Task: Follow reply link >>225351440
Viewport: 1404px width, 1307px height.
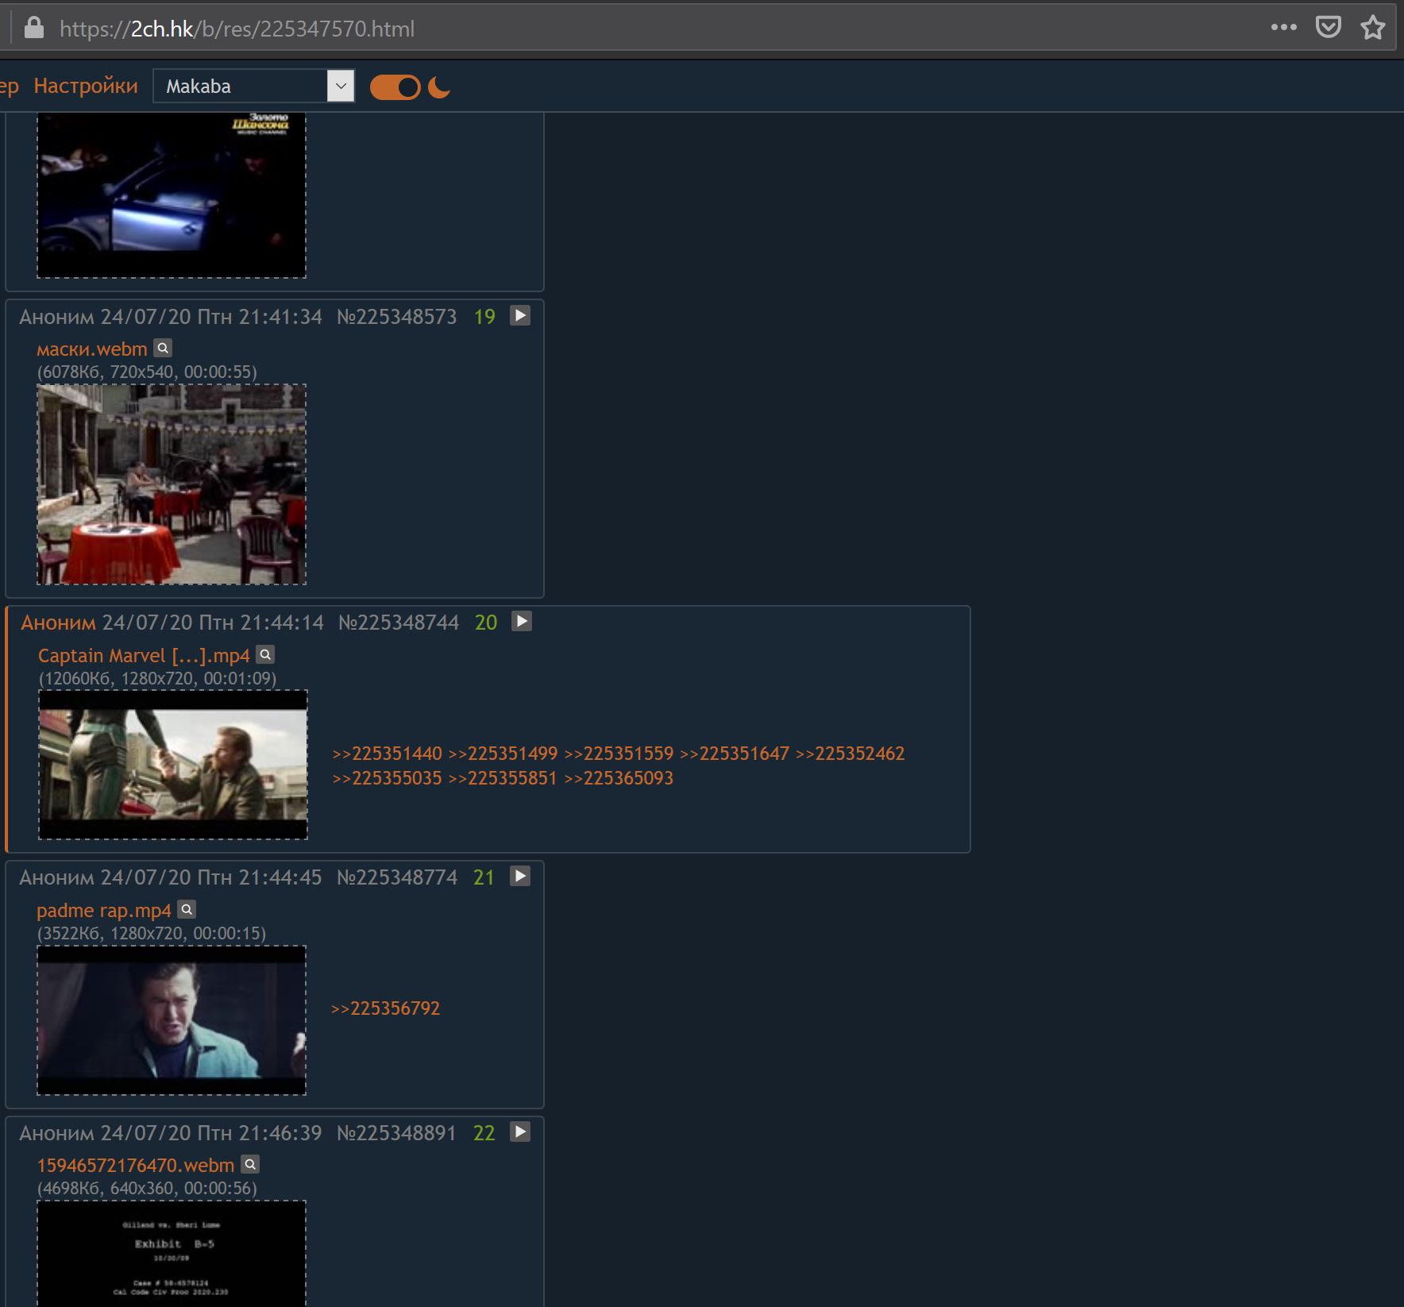Action: point(387,754)
